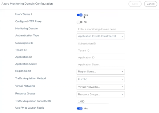This screenshot has width=159, height=113.
Task: Enable the Configure HTTP Proxy switch
Action: [x=80, y=22]
